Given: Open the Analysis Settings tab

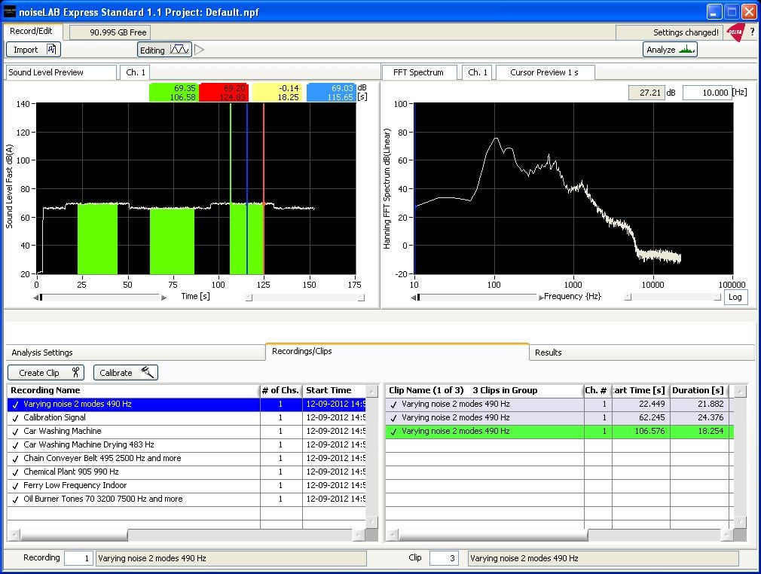Looking at the screenshot, I should (x=42, y=353).
